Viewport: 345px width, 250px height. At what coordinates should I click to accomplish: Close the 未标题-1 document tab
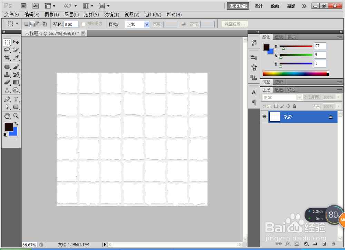tap(83, 33)
